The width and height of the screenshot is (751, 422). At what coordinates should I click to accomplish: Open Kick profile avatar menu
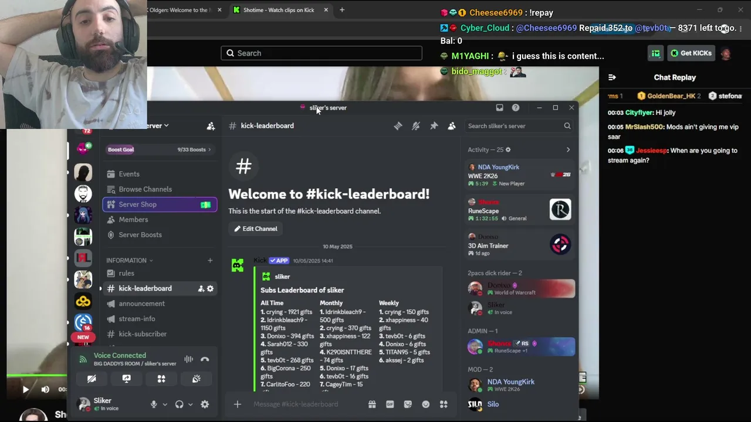click(726, 53)
